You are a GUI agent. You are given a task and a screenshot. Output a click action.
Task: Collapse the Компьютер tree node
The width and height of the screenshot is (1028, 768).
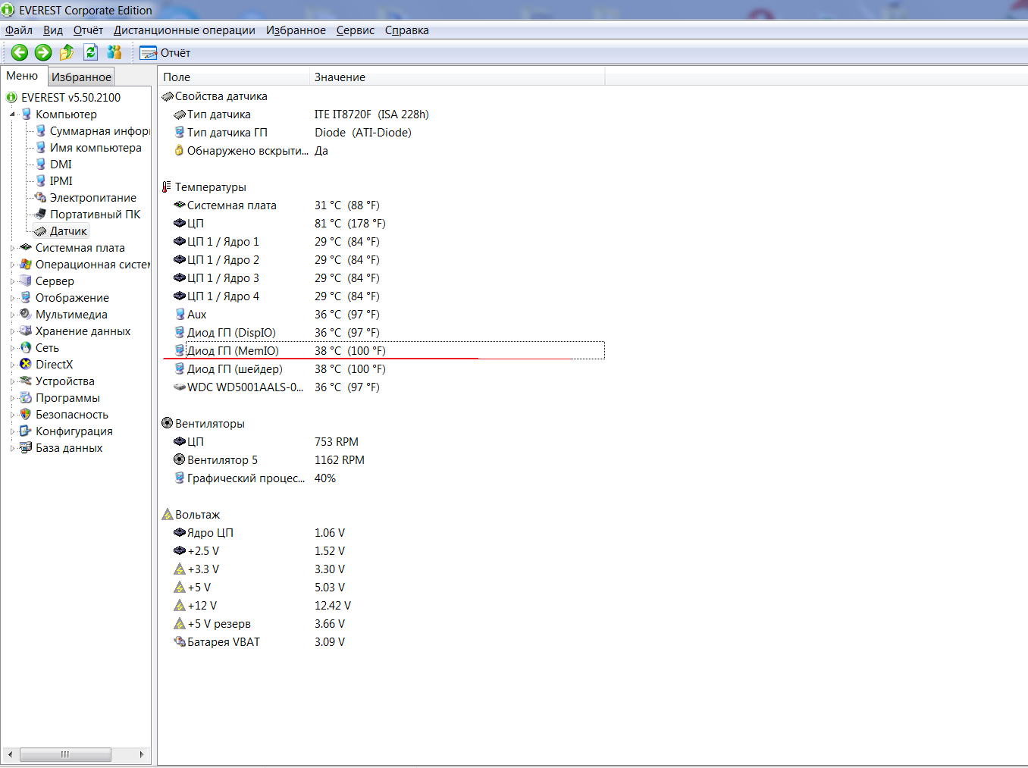tap(12, 114)
